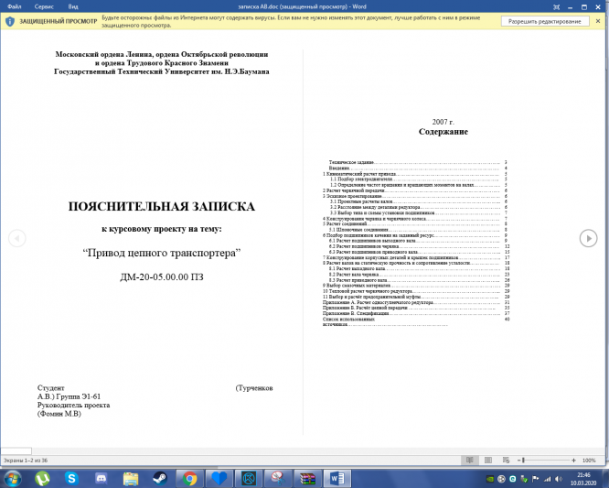The height and width of the screenshot is (488, 609).
Task: Click the 2007 г. text
Action: (443, 122)
